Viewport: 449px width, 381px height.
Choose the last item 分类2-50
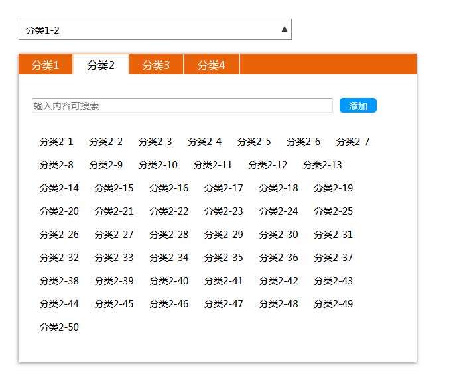point(59,327)
